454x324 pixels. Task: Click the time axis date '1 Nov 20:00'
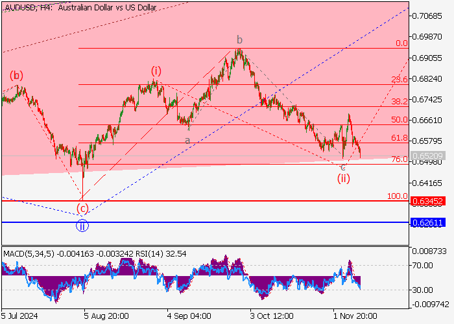(355, 316)
